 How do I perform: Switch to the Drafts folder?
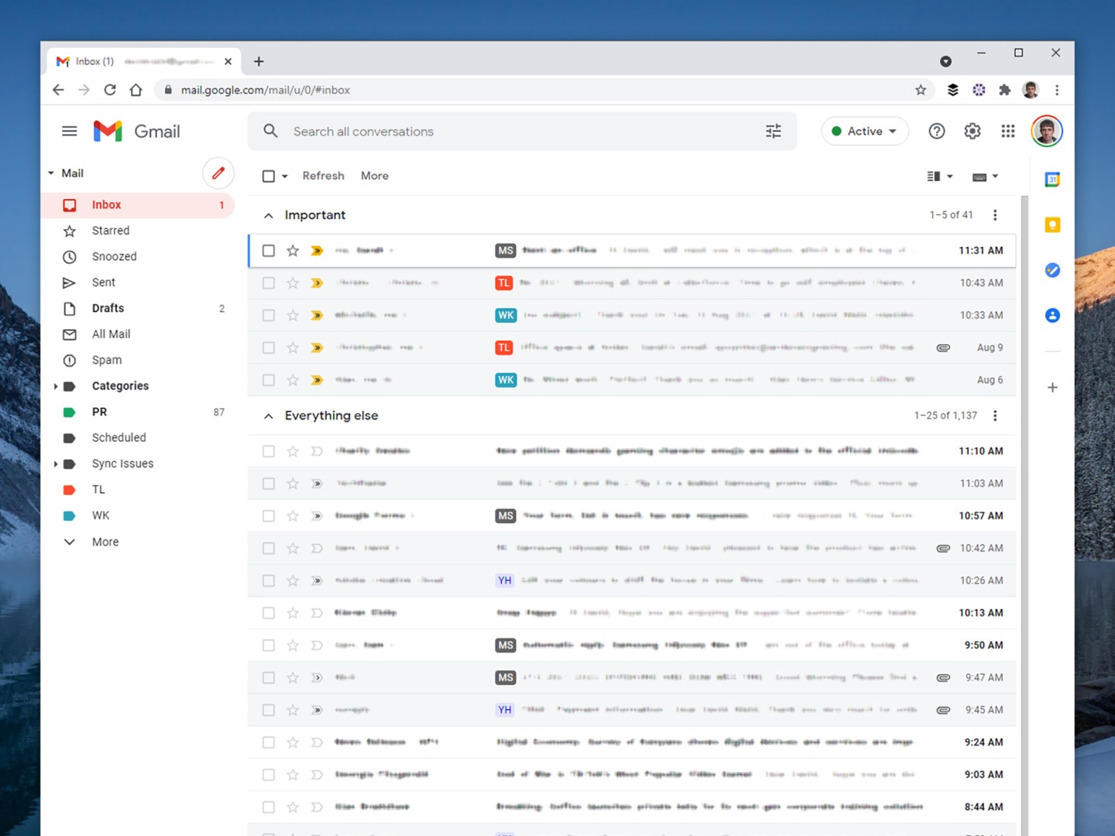pos(108,308)
